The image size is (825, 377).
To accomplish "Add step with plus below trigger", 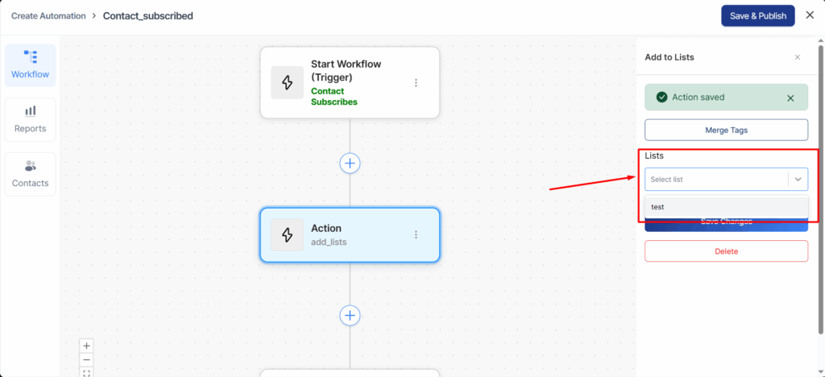I will click(350, 163).
